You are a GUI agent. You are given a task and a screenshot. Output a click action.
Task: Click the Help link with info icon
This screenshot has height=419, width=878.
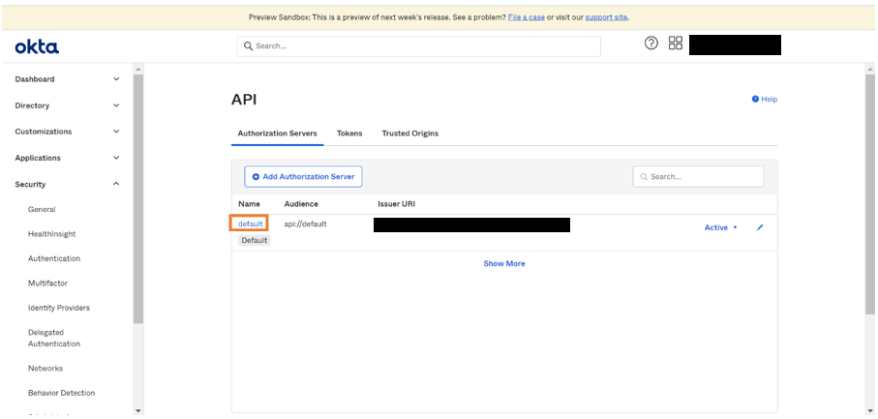point(765,99)
